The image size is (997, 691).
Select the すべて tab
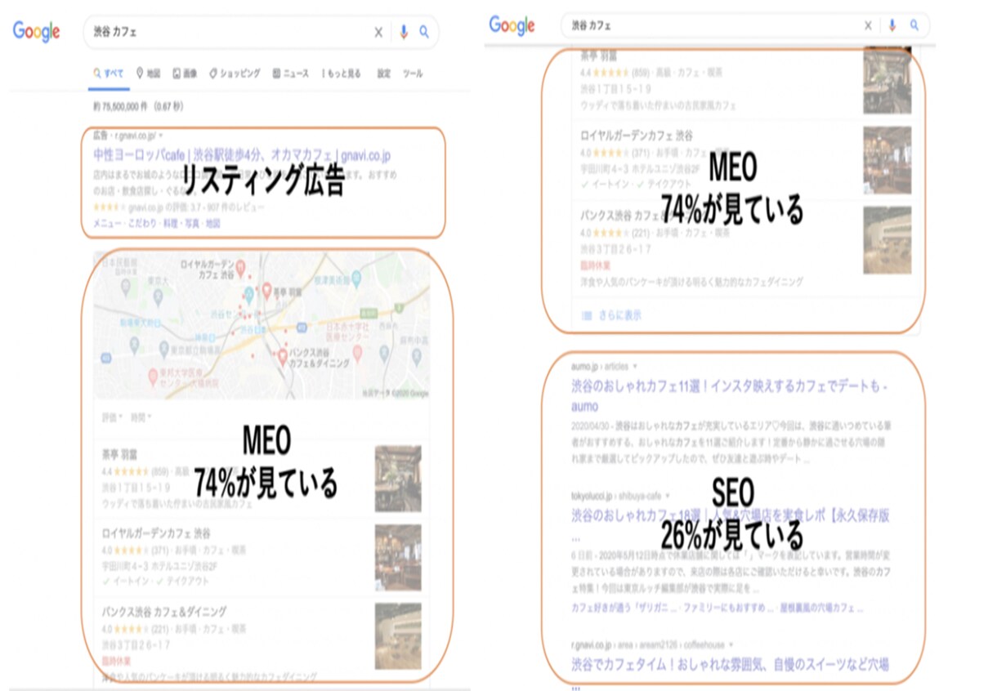pyautogui.click(x=109, y=74)
